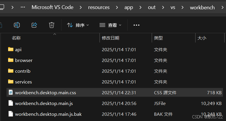Image resolution: width=226 pixels, height=121 pixels.
Task: Click the CSS 源文件 type cell
Action: (165, 93)
